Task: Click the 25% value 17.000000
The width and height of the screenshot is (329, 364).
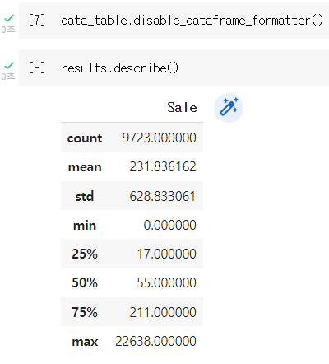Action: (167, 254)
